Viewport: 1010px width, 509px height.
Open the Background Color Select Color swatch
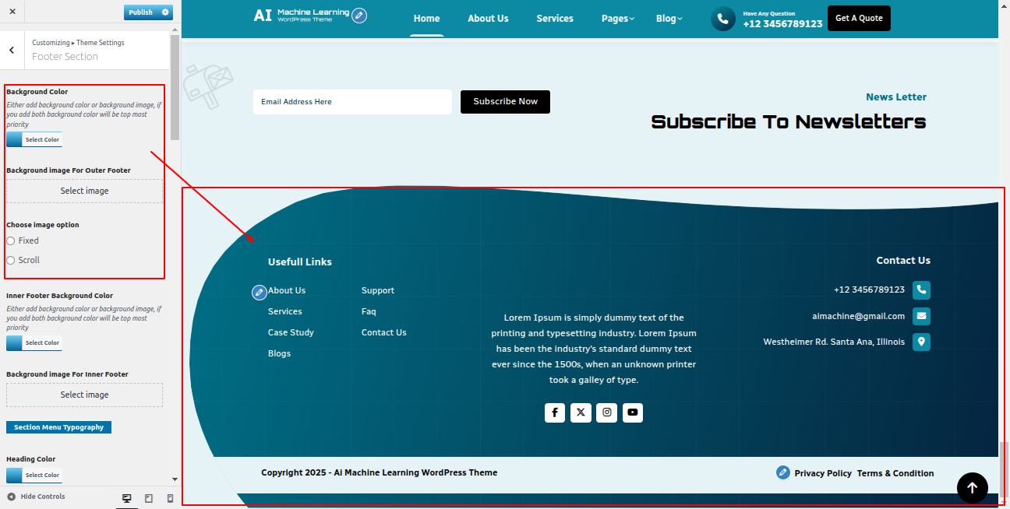34,140
